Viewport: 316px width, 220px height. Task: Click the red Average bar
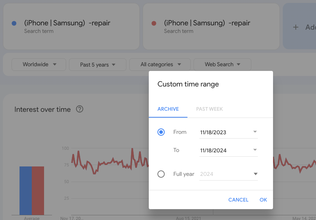(38, 191)
